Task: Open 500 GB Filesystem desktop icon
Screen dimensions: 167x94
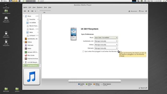Action: coord(6,20)
